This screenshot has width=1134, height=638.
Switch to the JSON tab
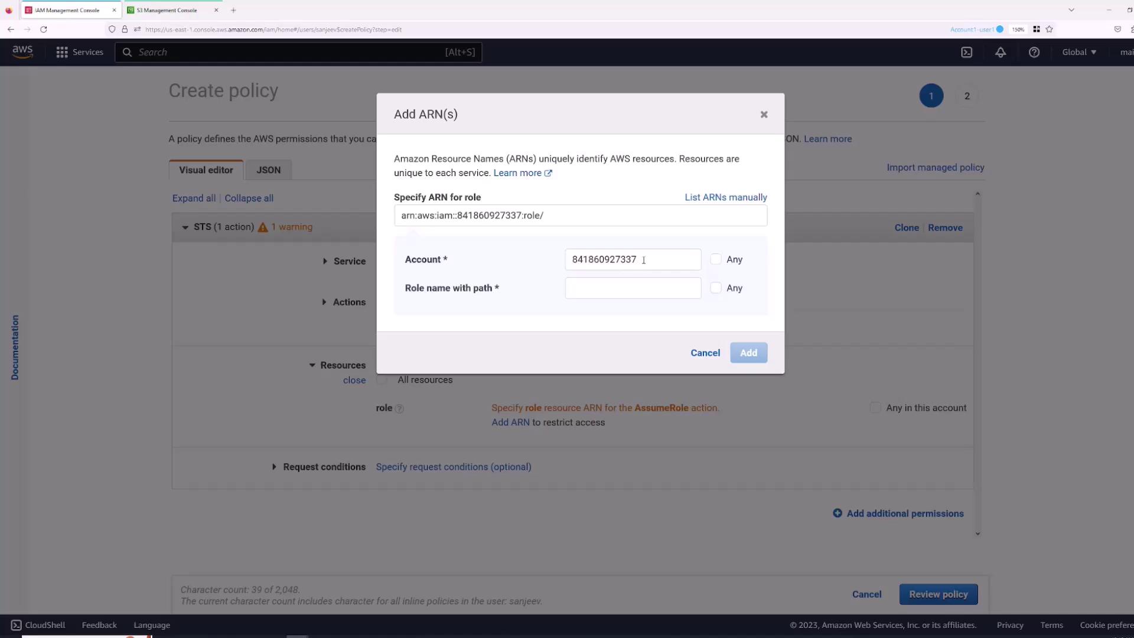click(268, 170)
